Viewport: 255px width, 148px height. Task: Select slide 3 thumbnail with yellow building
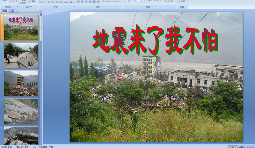point(21,83)
